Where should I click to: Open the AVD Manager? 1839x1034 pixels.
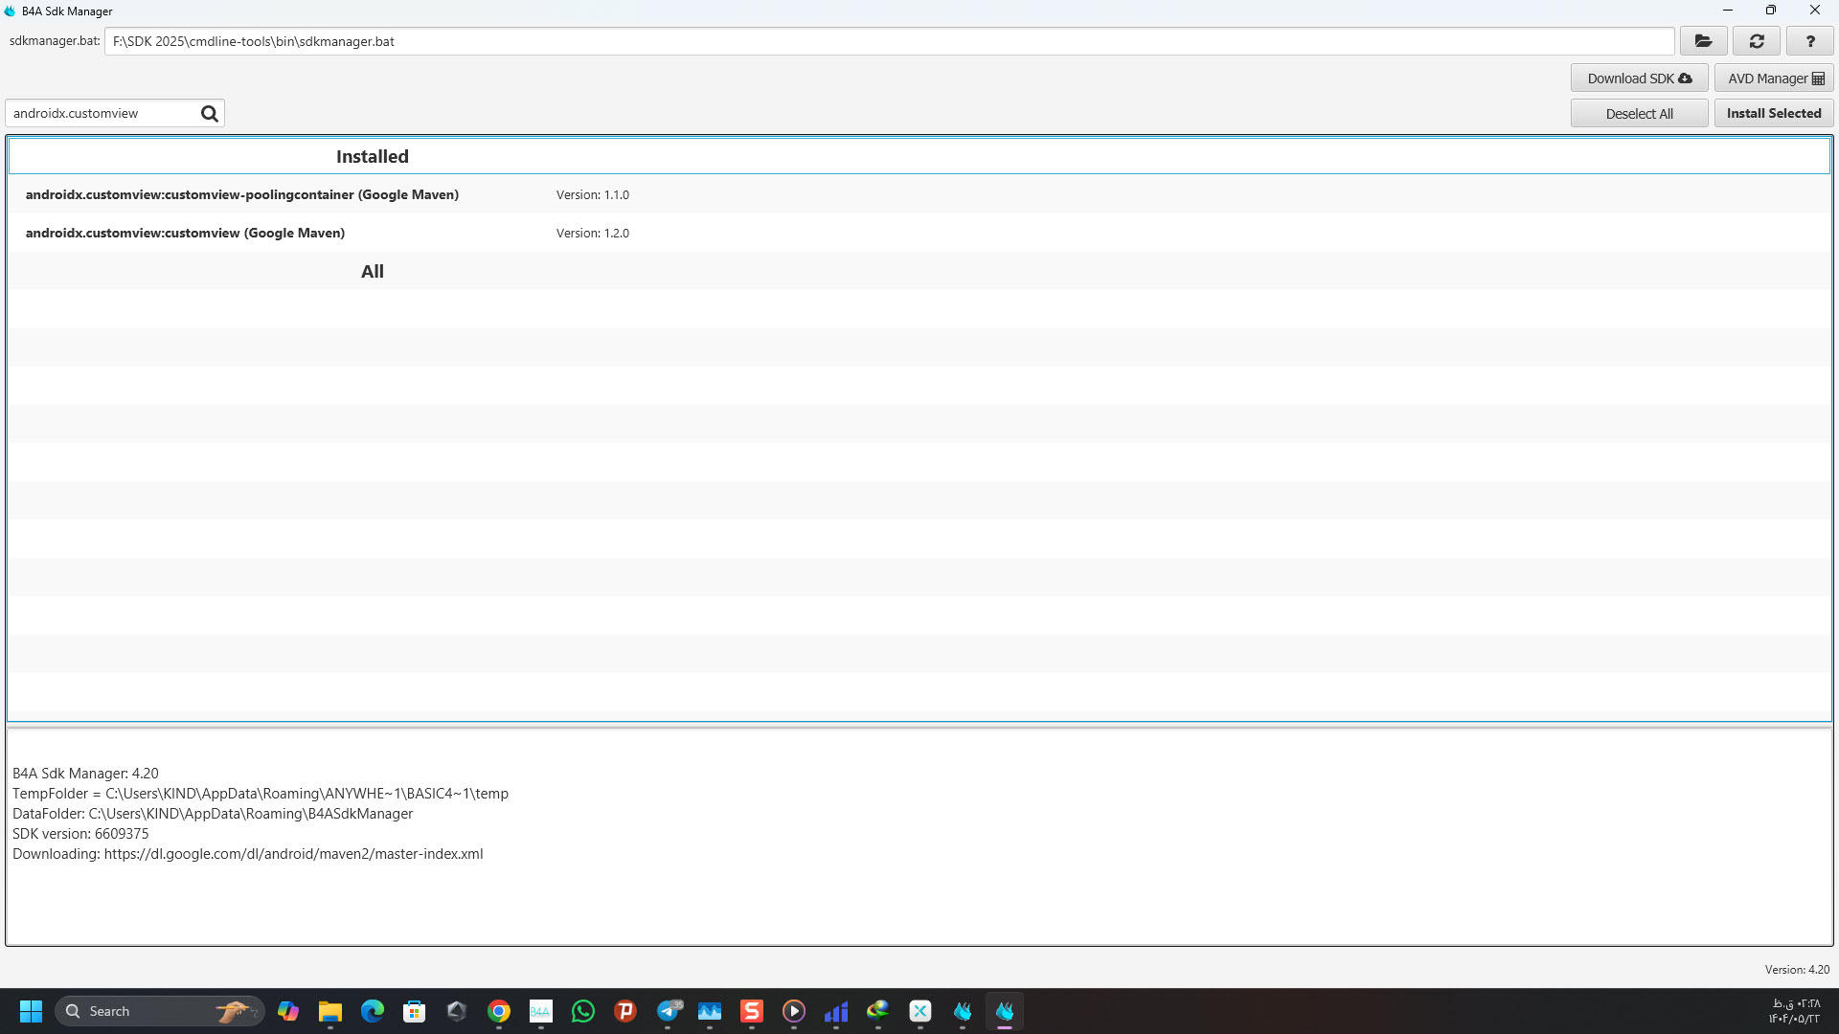coord(1775,79)
